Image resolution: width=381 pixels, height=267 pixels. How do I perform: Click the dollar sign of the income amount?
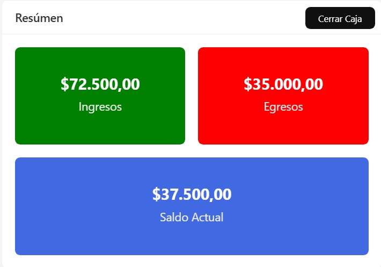point(65,84)
